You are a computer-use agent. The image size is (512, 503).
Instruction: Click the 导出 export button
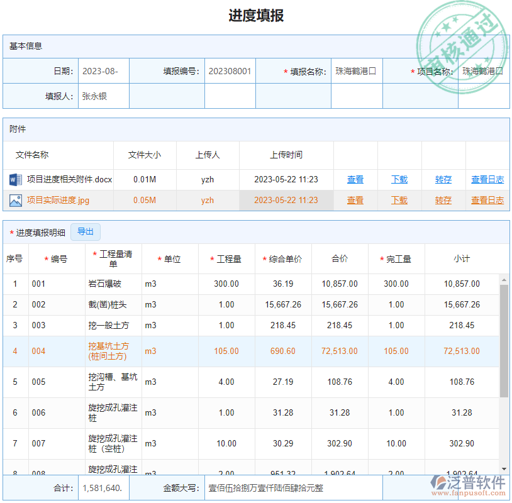coord(86,232)
